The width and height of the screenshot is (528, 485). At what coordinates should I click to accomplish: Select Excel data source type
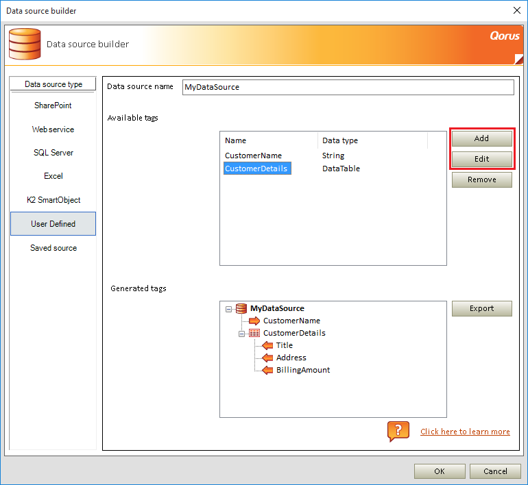point(53,176)
